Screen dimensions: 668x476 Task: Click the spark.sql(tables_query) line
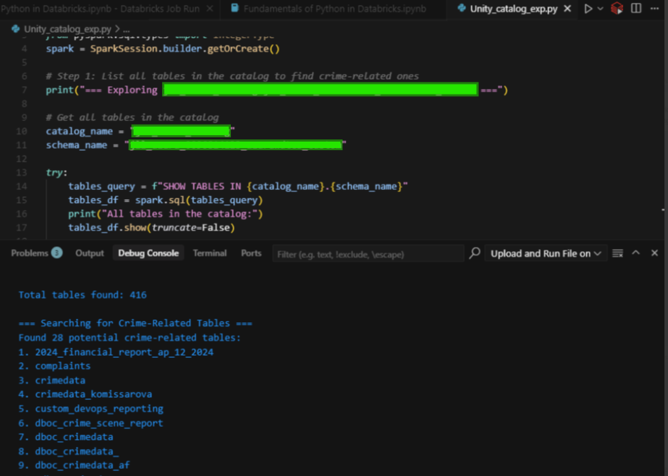pyautogui.click(x=166, y=200)
